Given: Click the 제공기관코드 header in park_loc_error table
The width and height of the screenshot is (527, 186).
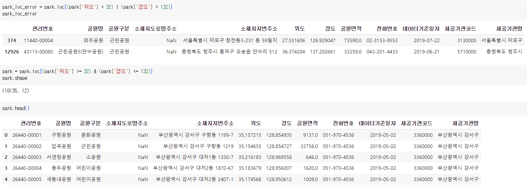Looking at the screenshot, I should click(460, 29).
